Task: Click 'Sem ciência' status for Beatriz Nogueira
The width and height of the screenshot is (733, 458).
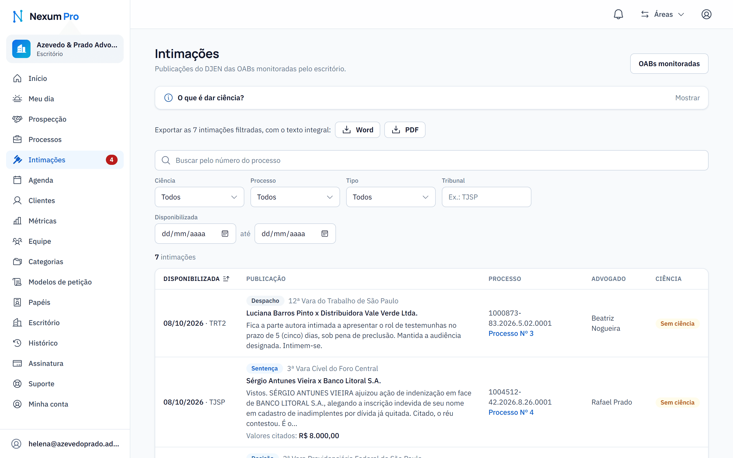Action: coord(677,323)
